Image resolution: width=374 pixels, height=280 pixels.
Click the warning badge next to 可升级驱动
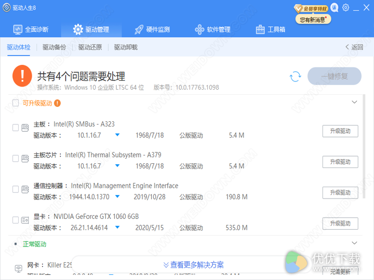(x=57, y=103)
